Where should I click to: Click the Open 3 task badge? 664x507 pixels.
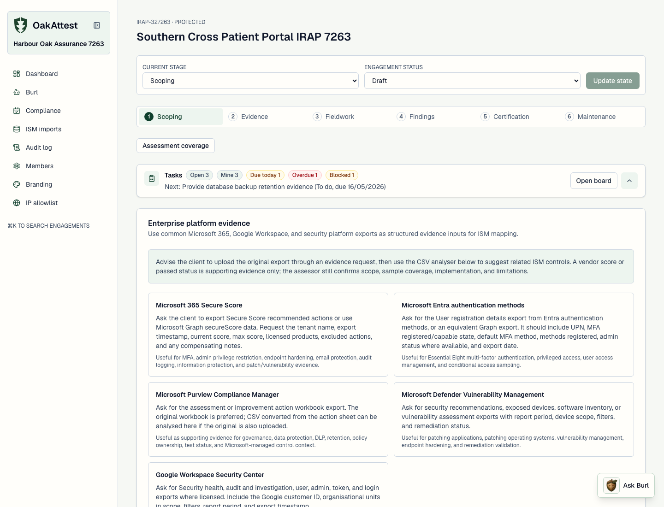(x=200, y=175)
